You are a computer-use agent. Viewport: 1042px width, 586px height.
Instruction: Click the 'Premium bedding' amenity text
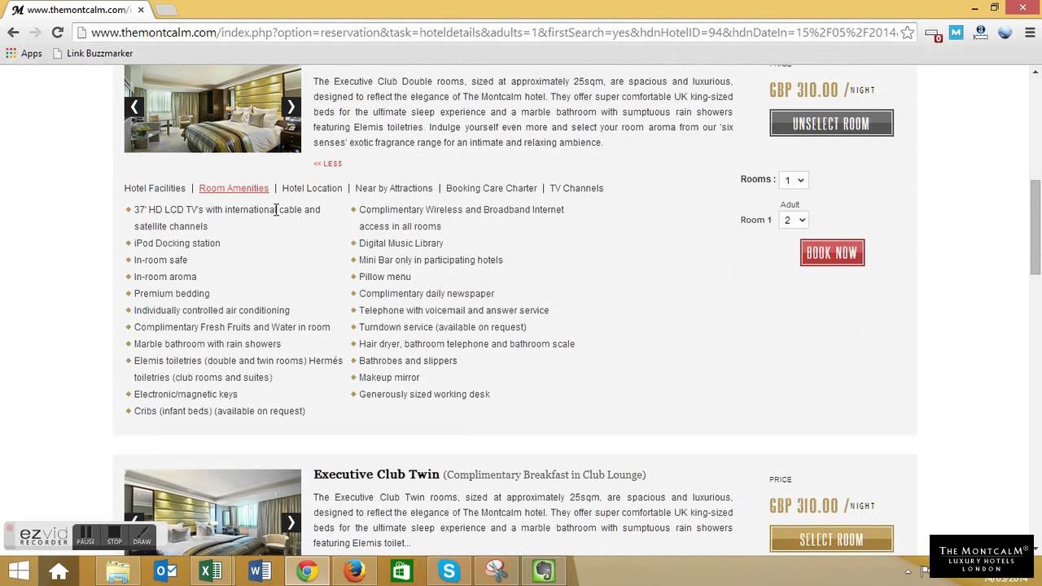(172, 294)
